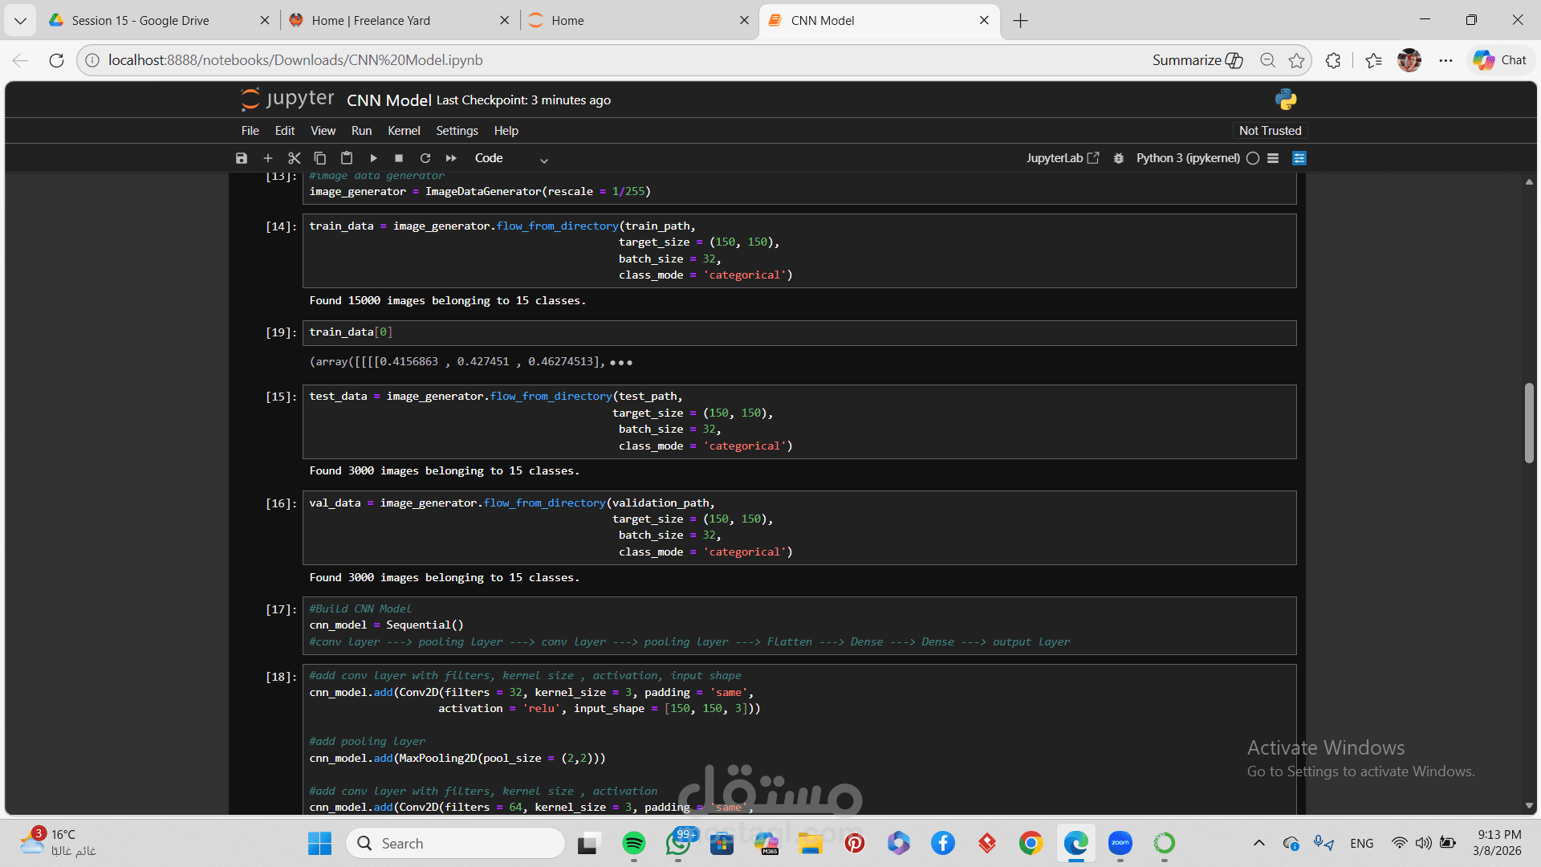Restart the kernel
The image size is (1541, 867).
pos(425,158)
